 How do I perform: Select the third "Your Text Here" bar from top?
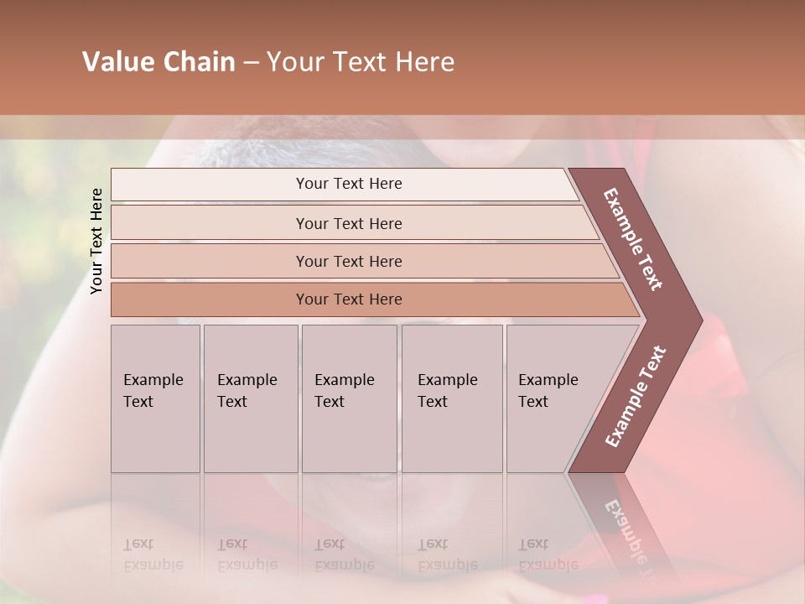348,261
